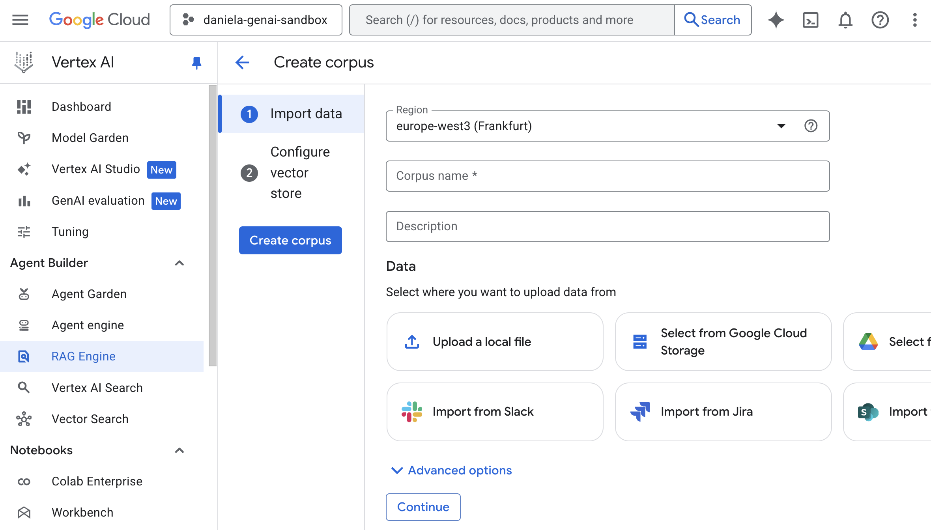This screenshot has height=530, width=931.
Task: Activate Cloud Shell terminal icon
Action: (811, 20)
